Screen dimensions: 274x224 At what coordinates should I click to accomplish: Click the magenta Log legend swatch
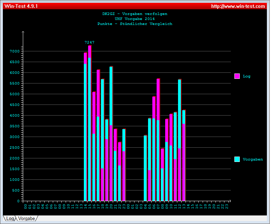(237, 76)
